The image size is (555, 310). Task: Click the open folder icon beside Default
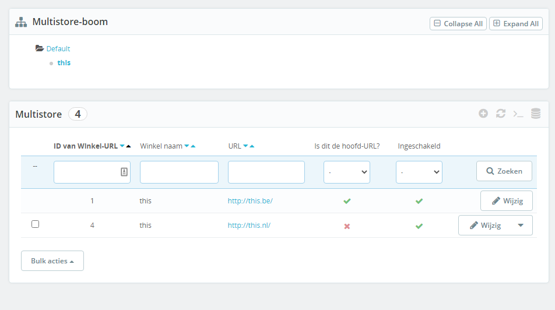coord(39,48)
